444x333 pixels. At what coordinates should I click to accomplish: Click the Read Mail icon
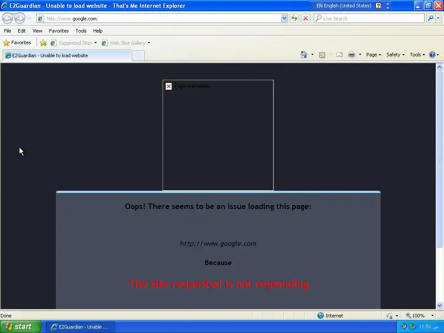pyautogui.click(x=340, y=55)
